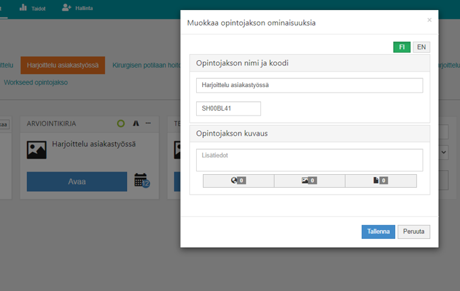Viewport: 460px width, 291px height.
Task: Select the Harjoittelu asiakastyössä tab
Action: tap(63, 65)
